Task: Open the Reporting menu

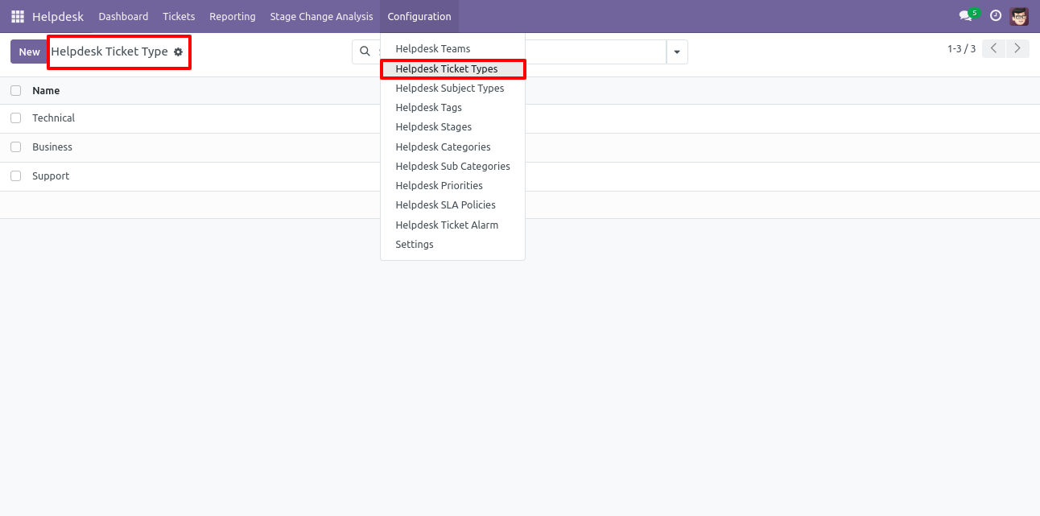Action: pyautogui.click(x=233, y=16)
